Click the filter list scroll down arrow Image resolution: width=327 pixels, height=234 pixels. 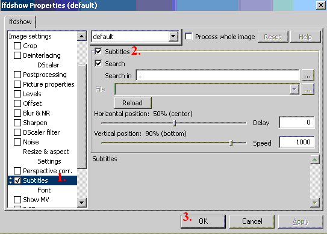pyautogui.click(x=82, y=202)
